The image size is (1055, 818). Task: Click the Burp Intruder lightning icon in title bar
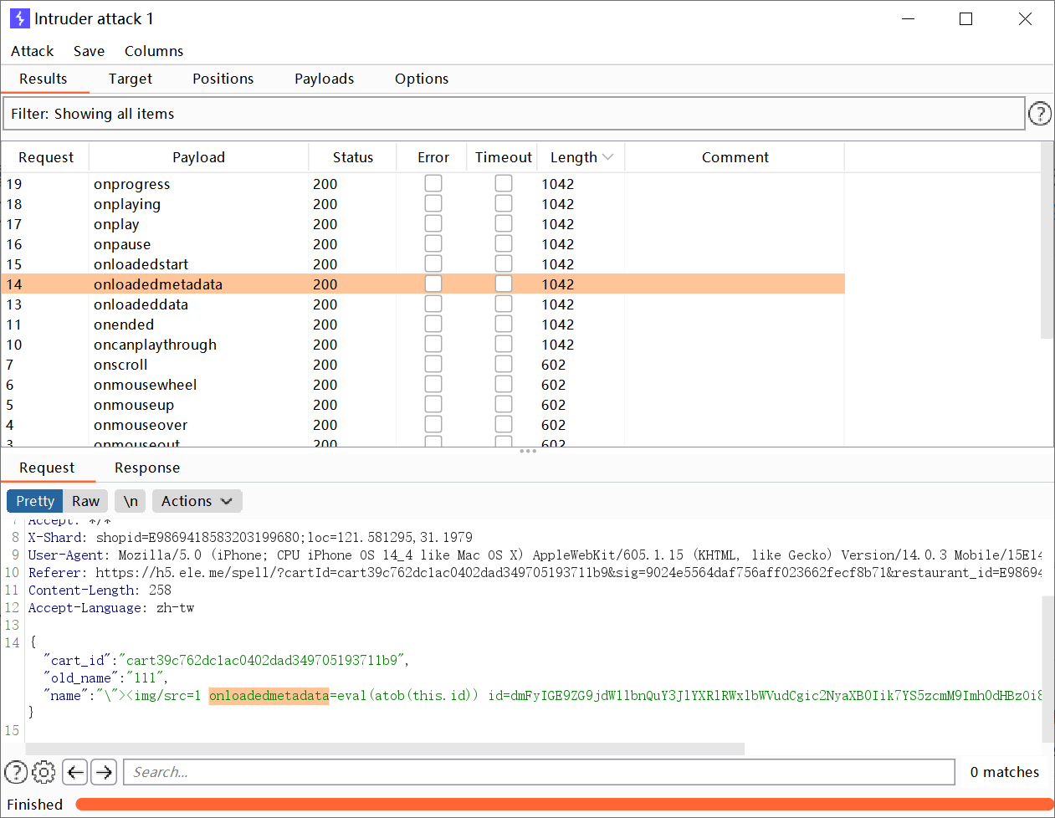tap(19, 18)
